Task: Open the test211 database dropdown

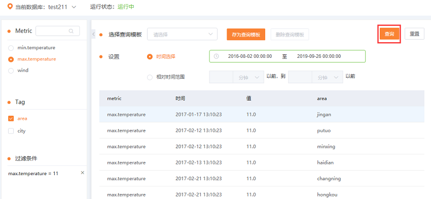Action: (x=62, y=7)
